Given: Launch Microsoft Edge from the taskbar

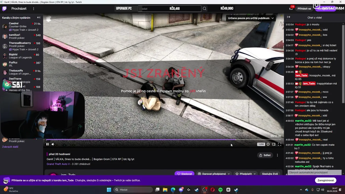Looking at the screenshot, I should [x=173, y=190].
